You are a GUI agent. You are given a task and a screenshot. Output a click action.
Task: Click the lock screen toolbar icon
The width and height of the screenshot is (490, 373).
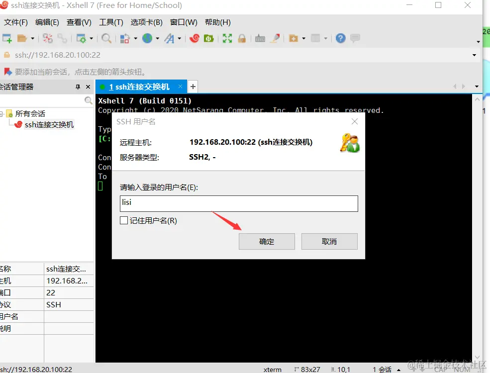coord(242,38)
